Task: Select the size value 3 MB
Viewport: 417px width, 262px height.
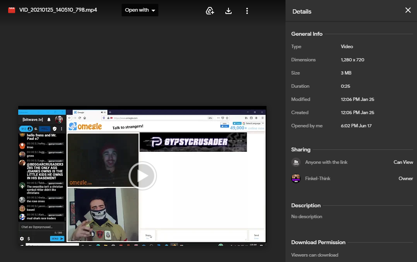Action: 346,73
